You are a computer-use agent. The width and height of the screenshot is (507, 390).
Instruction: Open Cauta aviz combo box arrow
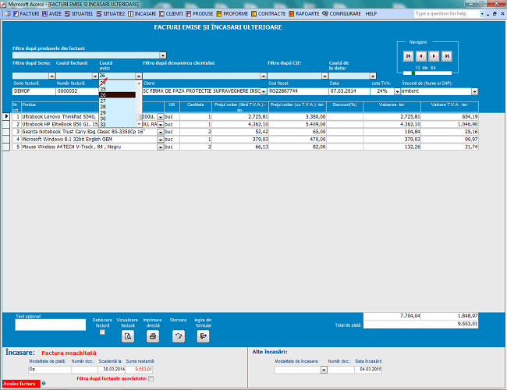click(139, 76)
